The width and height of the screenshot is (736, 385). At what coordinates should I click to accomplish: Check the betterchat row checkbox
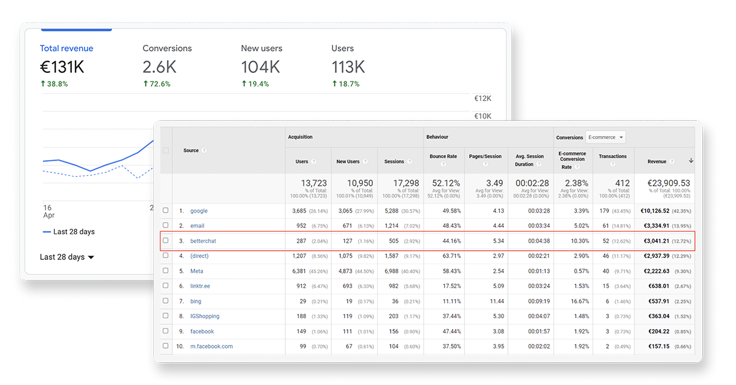pyautogui.click(x=166, y=241)
